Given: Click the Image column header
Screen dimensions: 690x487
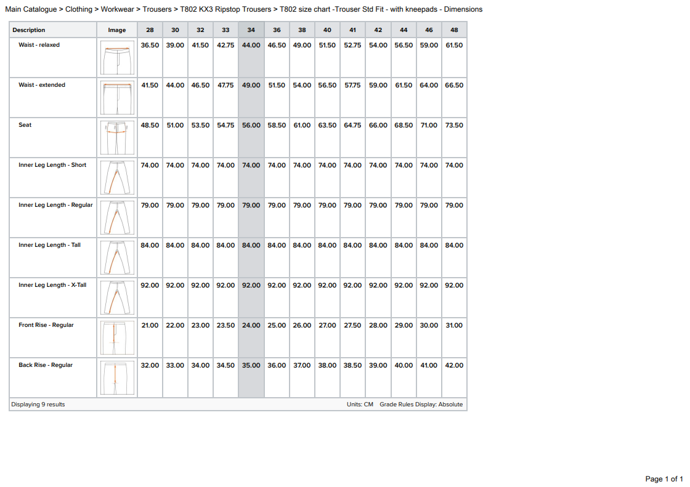Looking at the screenshot, I should point(117,30).
